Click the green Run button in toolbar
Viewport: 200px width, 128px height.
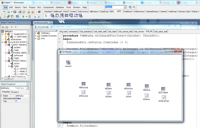click(x=23, y=17)
